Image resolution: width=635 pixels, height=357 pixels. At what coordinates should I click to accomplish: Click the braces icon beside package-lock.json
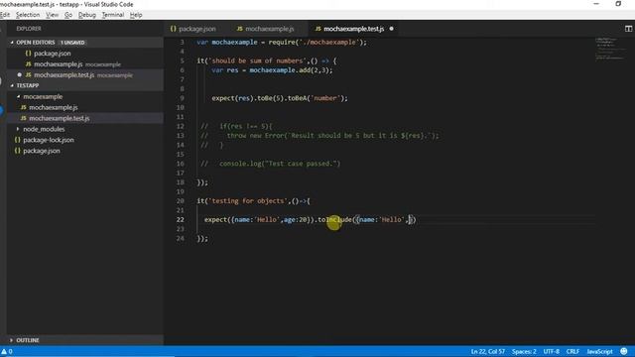click(x=18, y=140)
